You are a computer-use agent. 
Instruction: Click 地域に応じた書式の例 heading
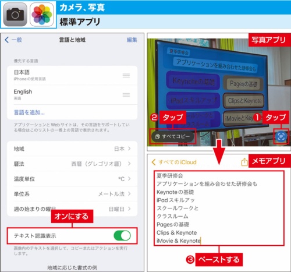tap(72, 268)
